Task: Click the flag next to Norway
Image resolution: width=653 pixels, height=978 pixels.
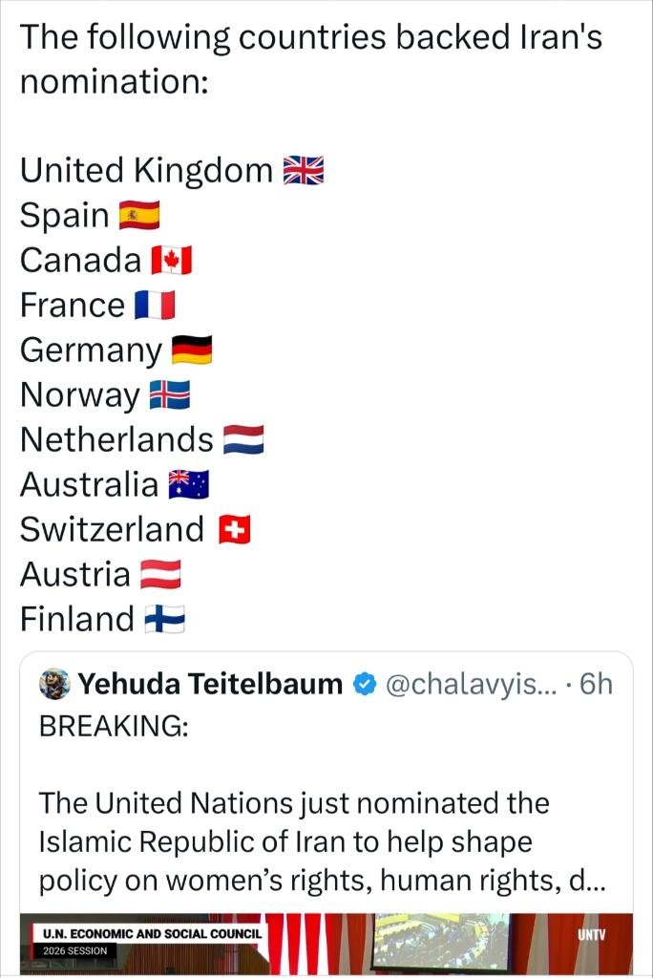Action: 170,395
